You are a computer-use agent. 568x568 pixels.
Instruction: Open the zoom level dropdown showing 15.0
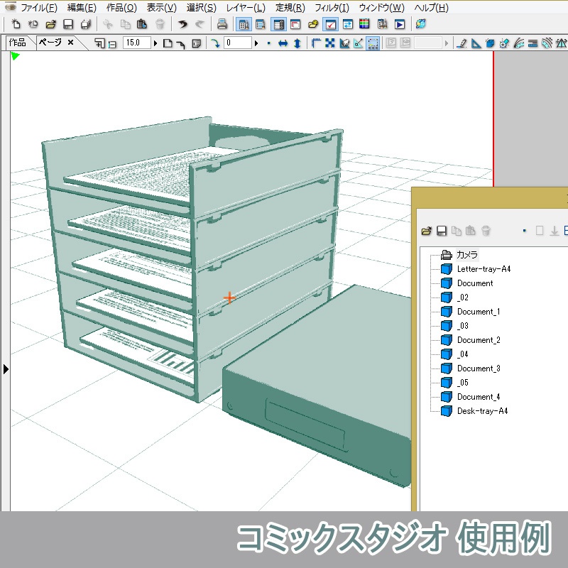coord(154,42)
